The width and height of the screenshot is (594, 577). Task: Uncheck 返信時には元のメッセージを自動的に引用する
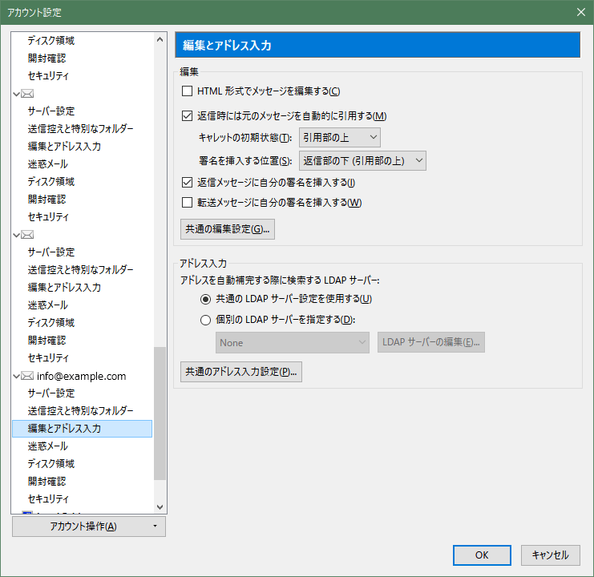[188, 116]
